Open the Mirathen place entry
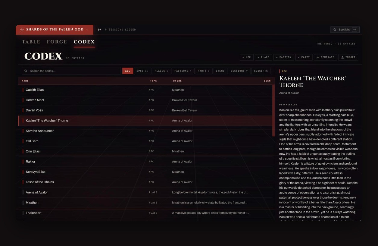The width and height of the screenshot is (378, 246). [145, 203]
